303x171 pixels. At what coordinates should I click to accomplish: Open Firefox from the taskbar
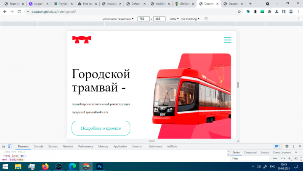[x=45, y=166]
